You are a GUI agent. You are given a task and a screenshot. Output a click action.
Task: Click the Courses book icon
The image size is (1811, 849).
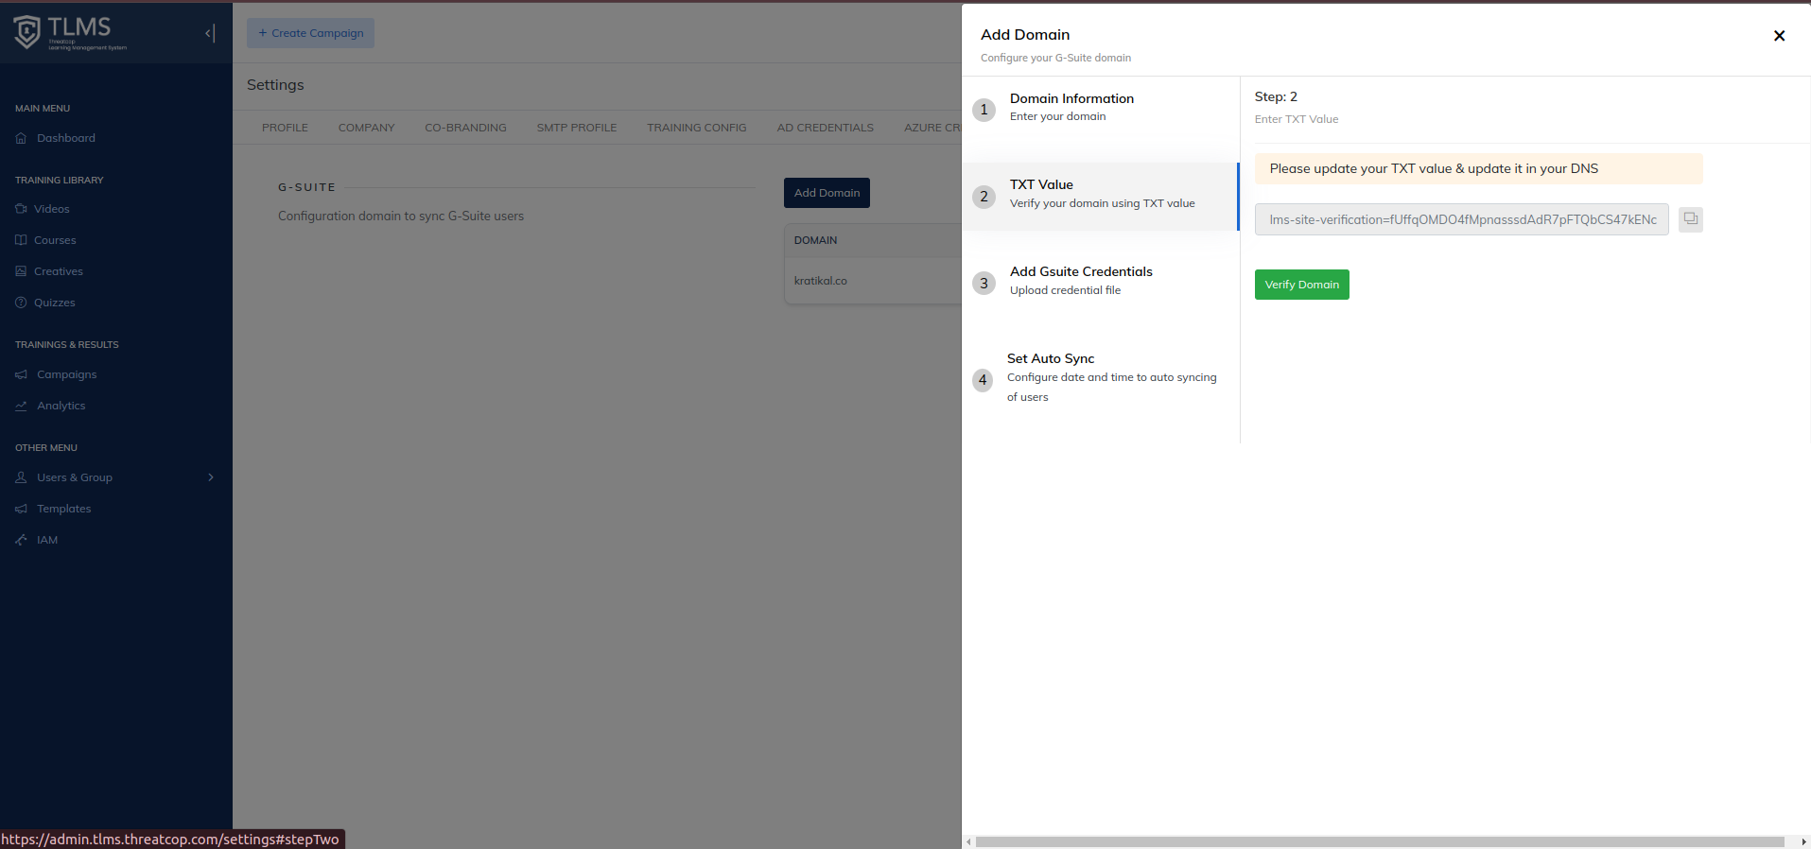(21, 240)
